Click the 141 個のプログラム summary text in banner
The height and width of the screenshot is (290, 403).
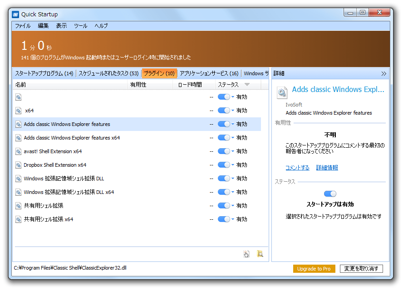coord(106,58)
